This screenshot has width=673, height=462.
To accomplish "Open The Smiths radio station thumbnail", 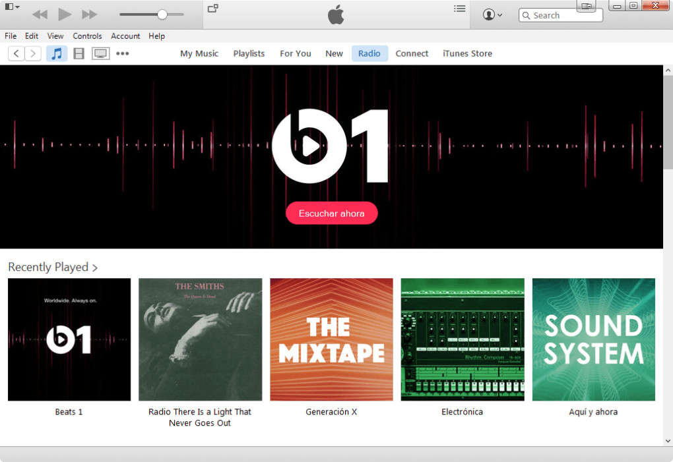I will click(x=201, y=339).
